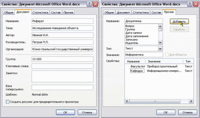Click the empty Ключевые слова field
Image resolution: width=200 pixels, height=118 pixels.
point(63,66)
